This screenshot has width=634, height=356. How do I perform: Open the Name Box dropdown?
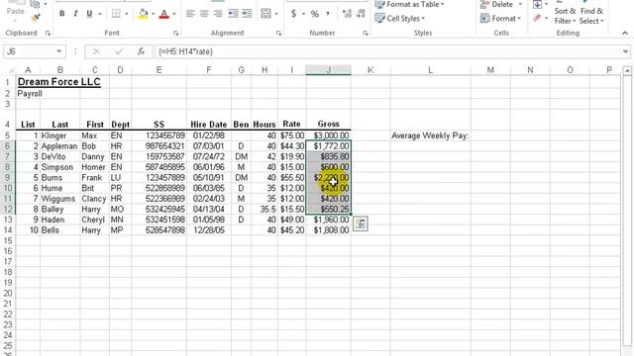pos(59,51)
